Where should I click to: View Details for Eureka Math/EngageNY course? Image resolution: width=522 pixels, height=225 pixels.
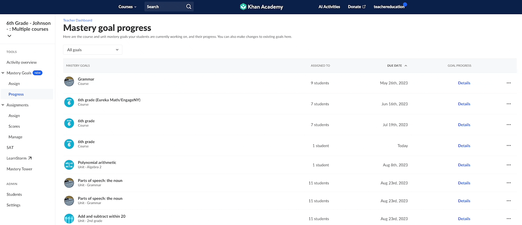coord(464,104)
